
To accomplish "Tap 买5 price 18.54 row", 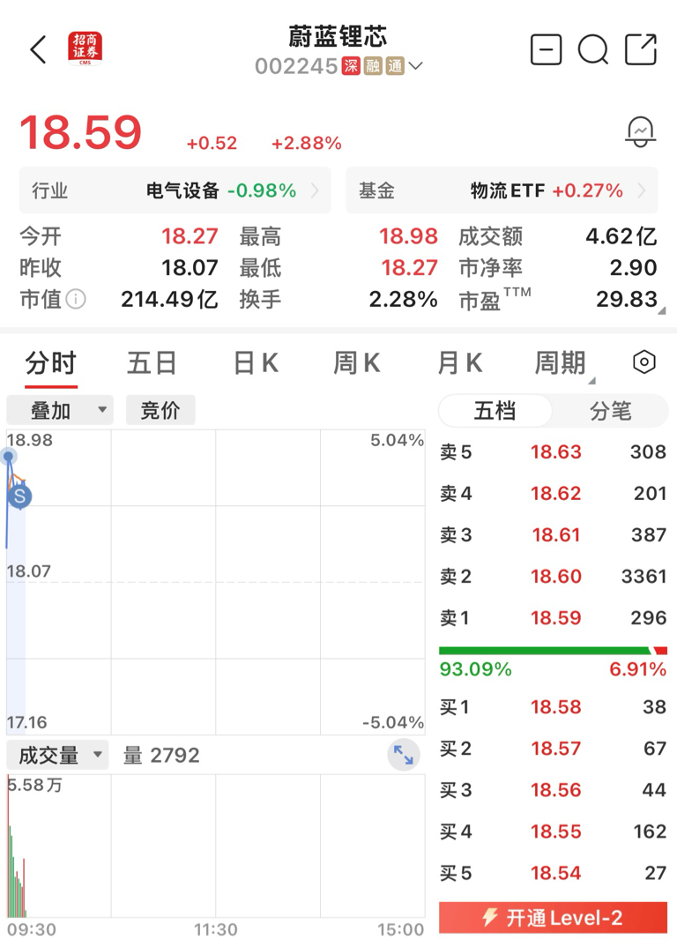I will (553, 873).
